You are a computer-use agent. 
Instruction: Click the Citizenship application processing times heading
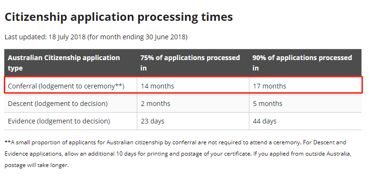119,17
